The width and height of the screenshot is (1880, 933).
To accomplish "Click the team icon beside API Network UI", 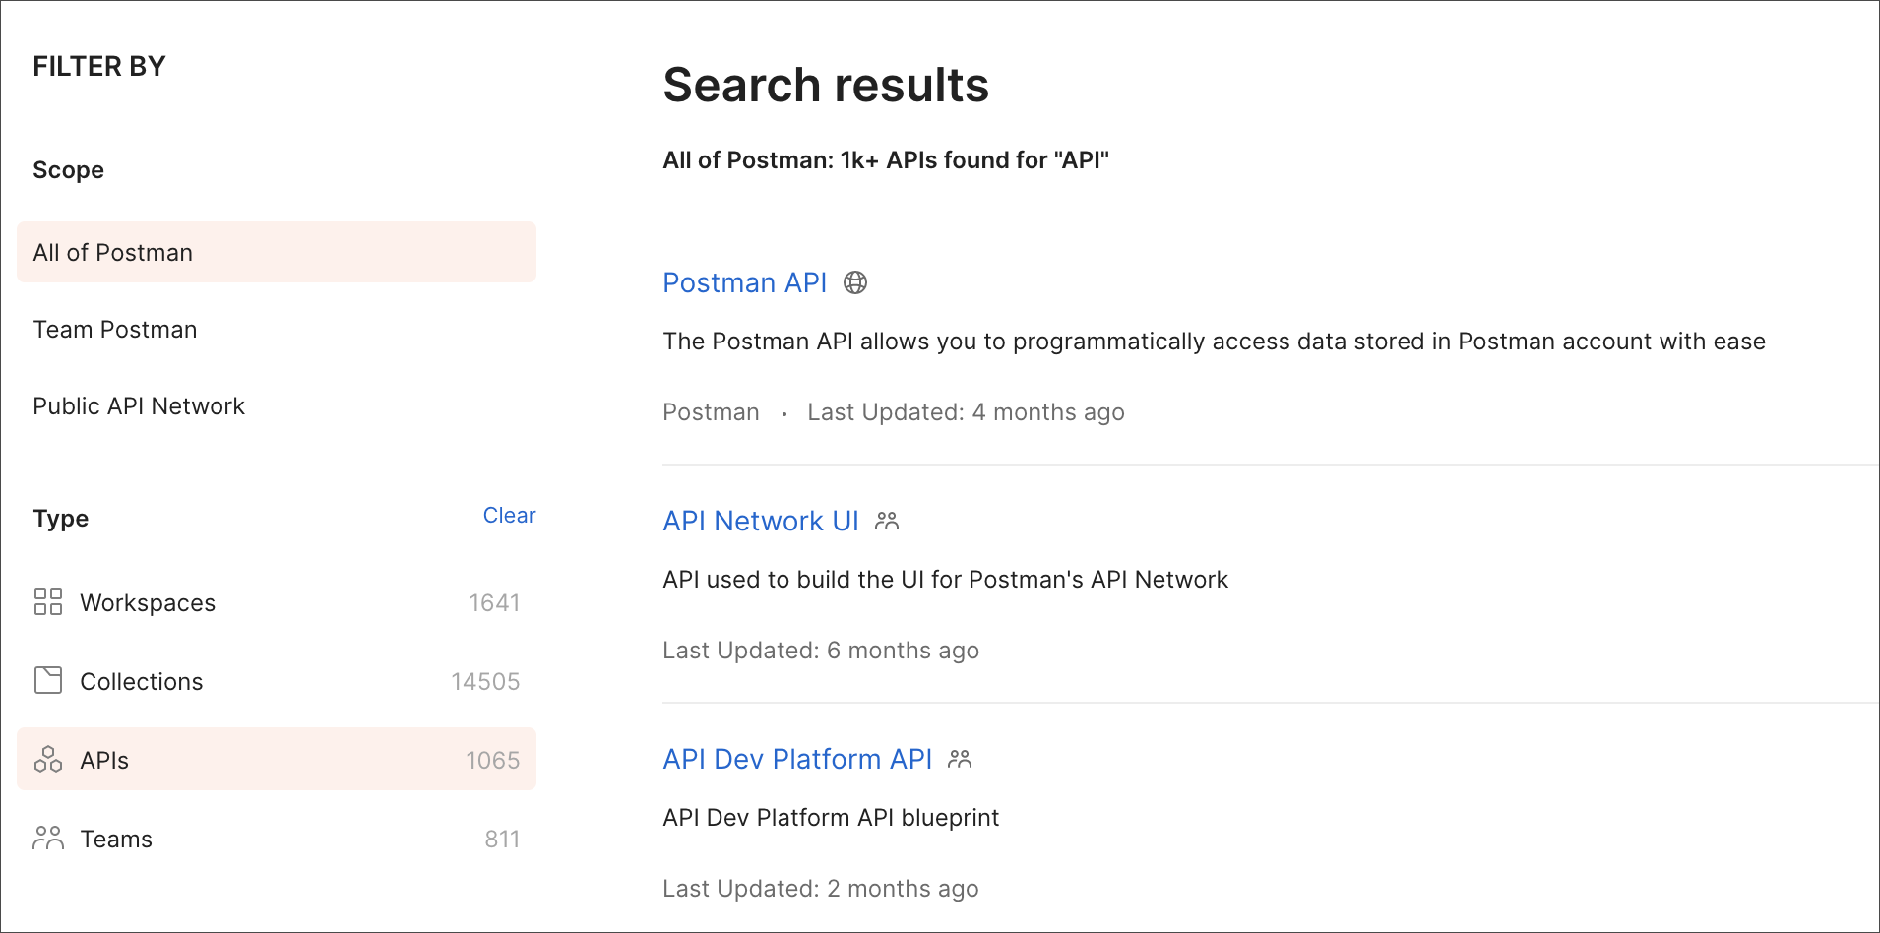I will 887,521.
